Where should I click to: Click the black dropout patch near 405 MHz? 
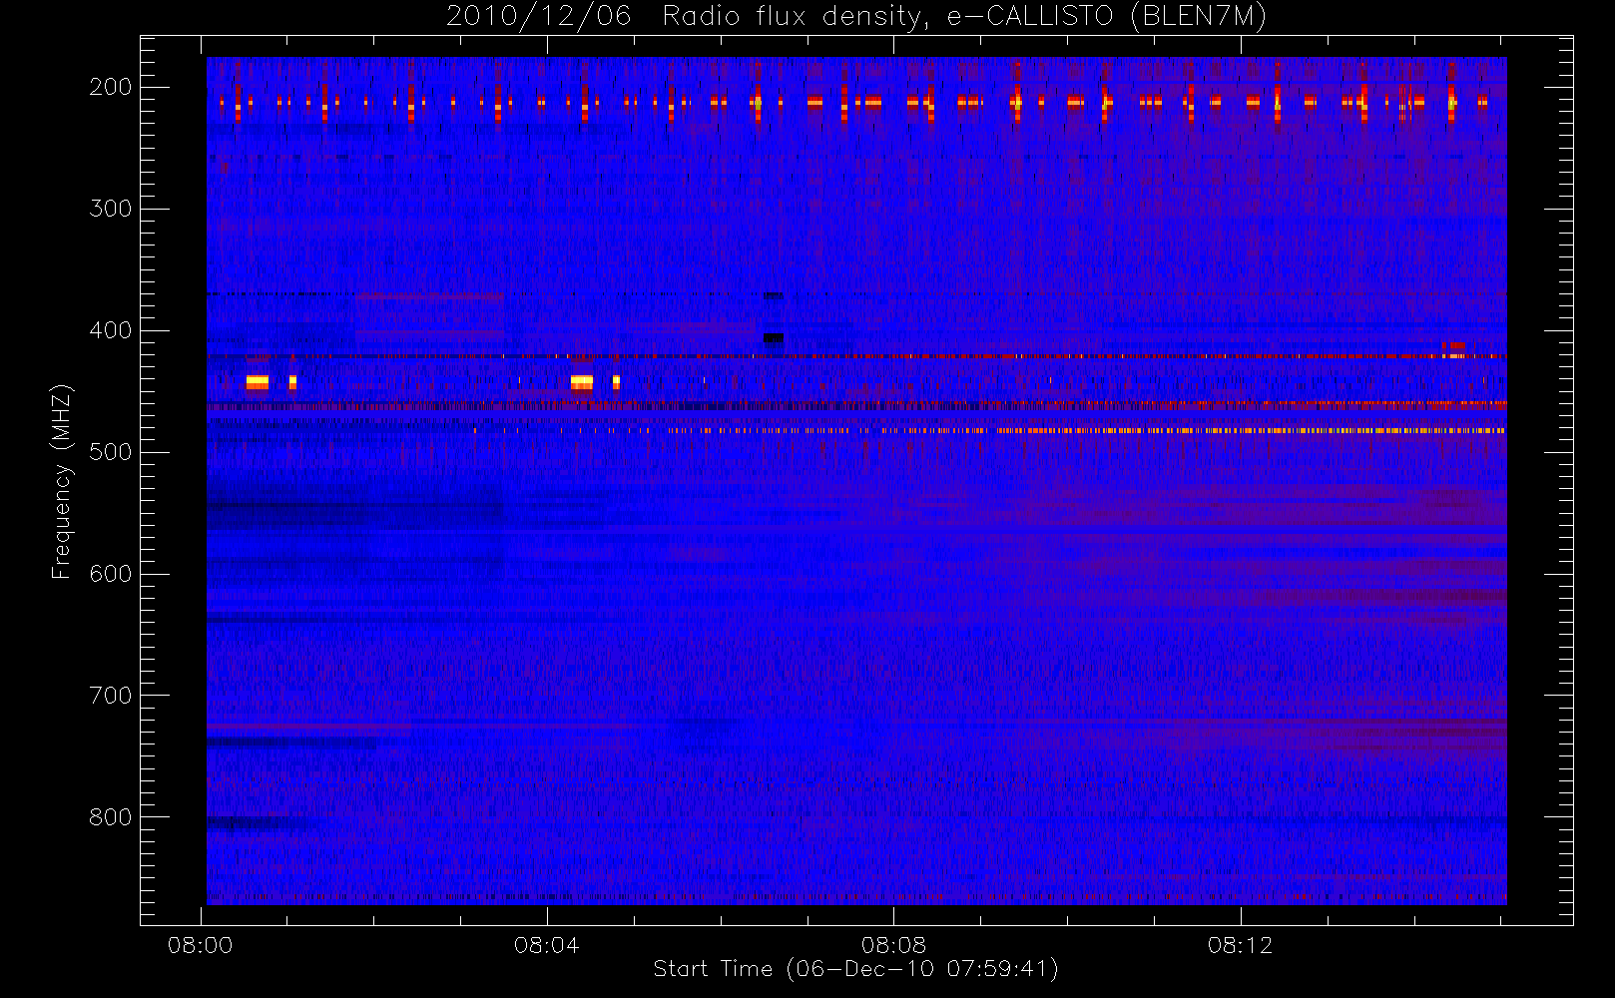tap(774, 338)
